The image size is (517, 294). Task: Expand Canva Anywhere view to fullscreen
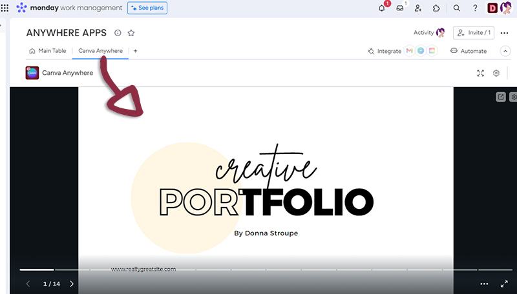pos(480,73)
